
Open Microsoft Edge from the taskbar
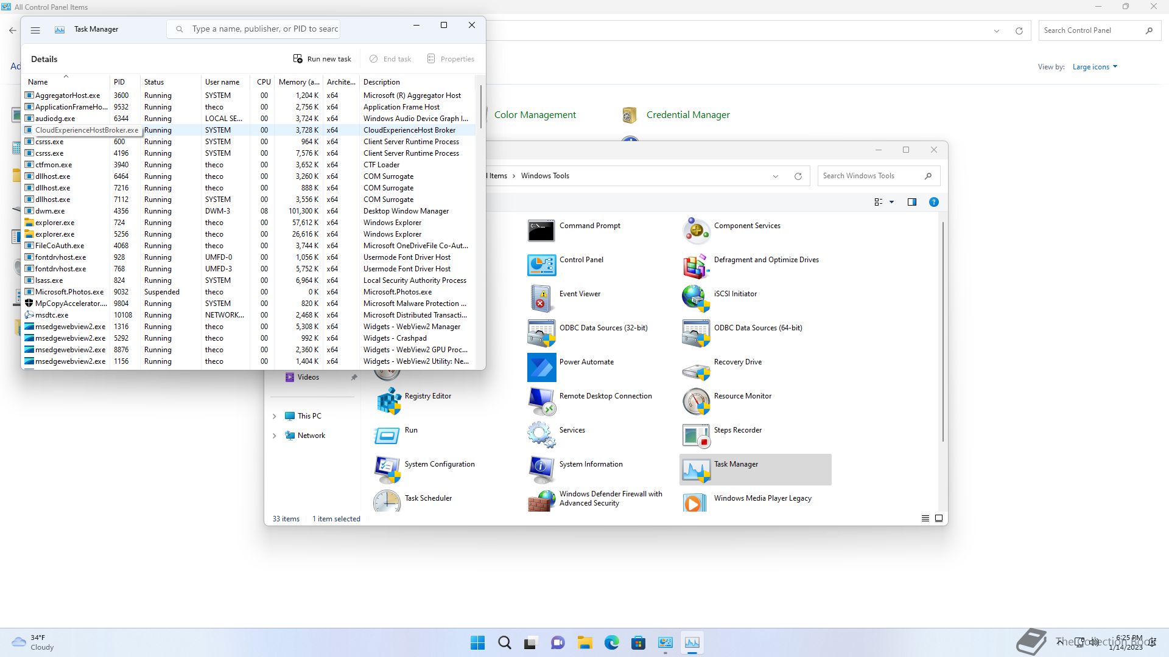coord(611,642)
